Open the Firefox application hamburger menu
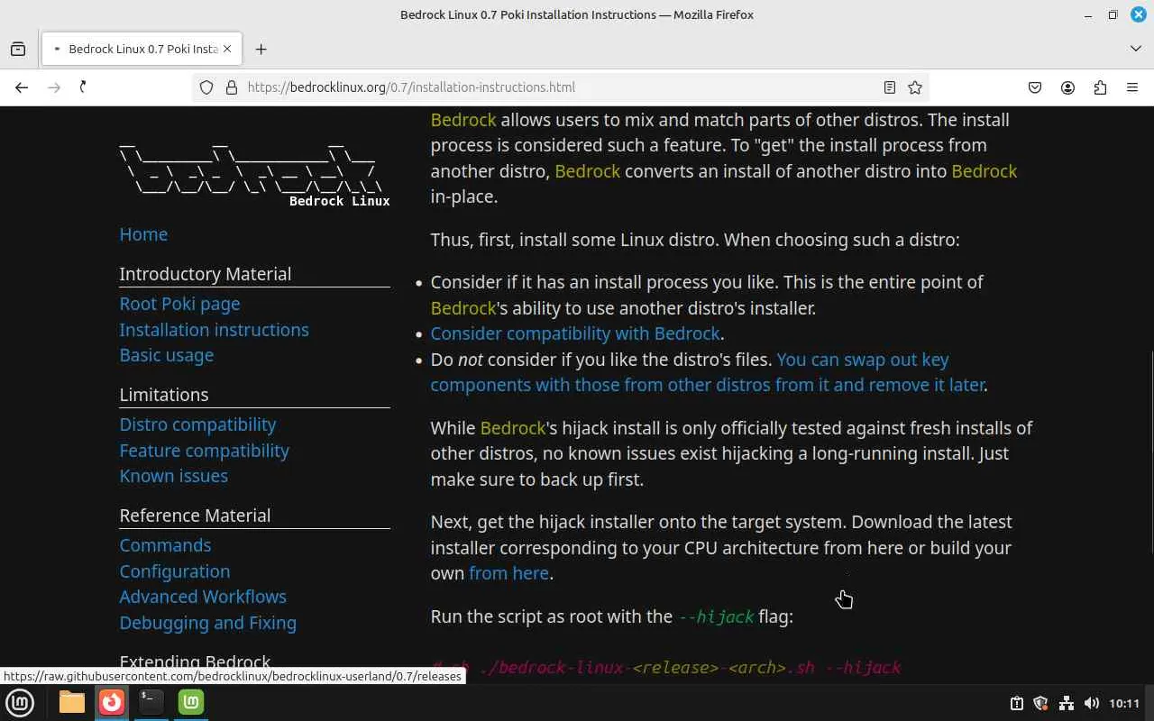Image resolution: width=1154 pixels, height=721 pixels. point(1132,87)
